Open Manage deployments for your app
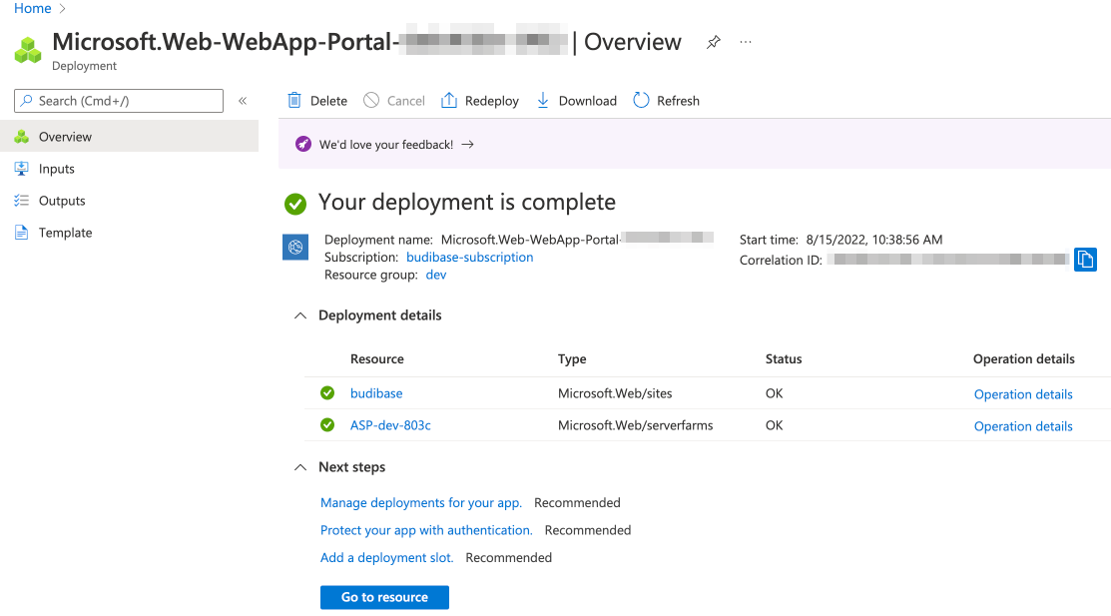Screen dimensions: 1111x616 pos(421,502)
